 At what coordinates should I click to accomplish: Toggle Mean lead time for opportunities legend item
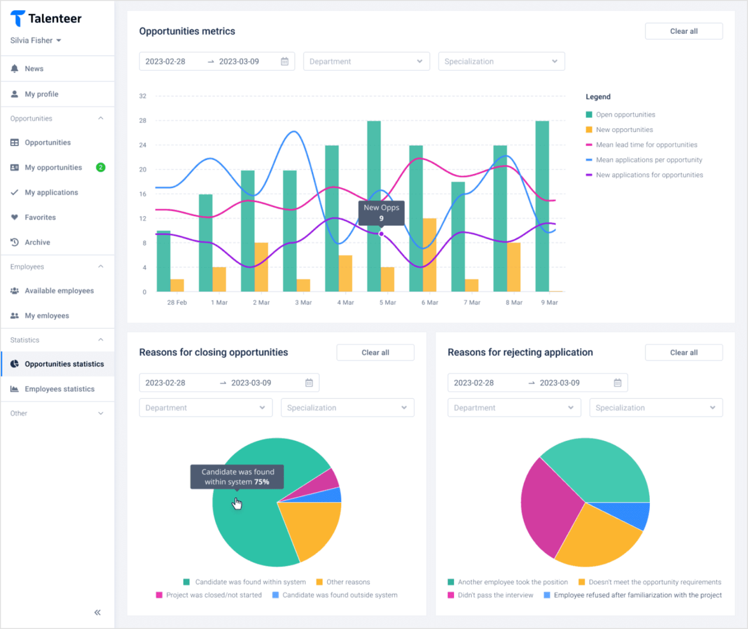point(646,145)
